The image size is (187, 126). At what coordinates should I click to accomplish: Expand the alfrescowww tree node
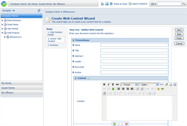coord(5,37)
